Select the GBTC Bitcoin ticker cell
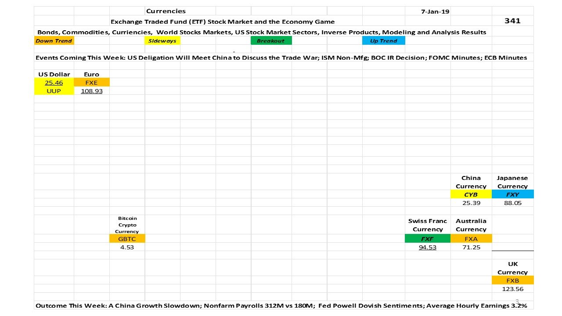Screen dimensions: 562x316 tap(127, 239)
